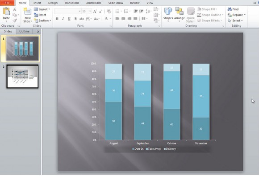Convert to SmartArt icon
Viewport: 259px width, 176px height.
tap(156, 20)
